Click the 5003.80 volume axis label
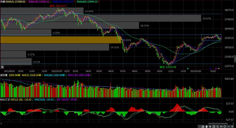 point(229,79)
